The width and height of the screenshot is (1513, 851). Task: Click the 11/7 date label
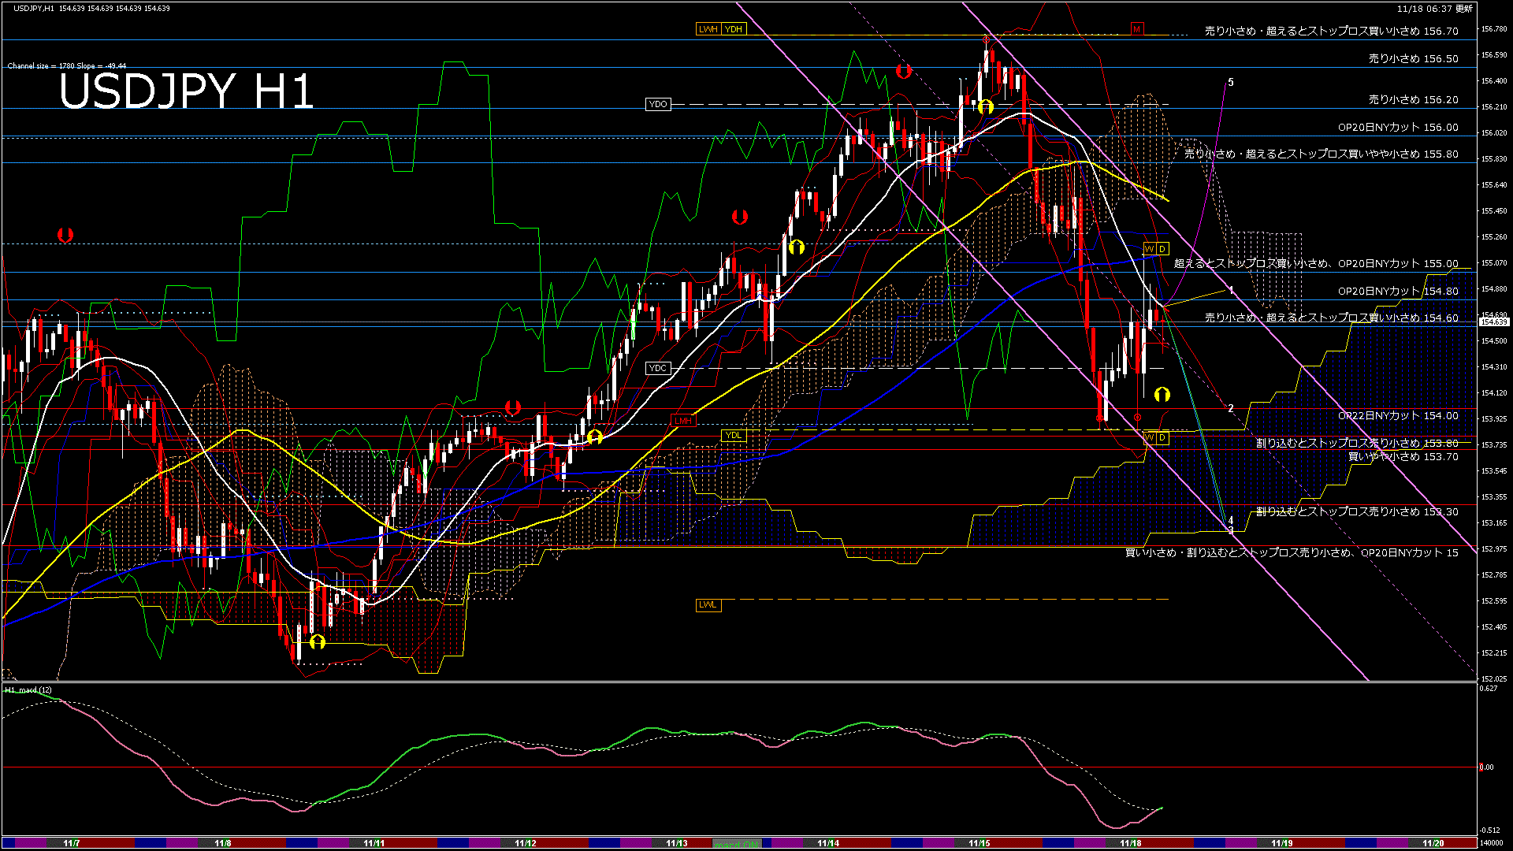coord(71,843)
